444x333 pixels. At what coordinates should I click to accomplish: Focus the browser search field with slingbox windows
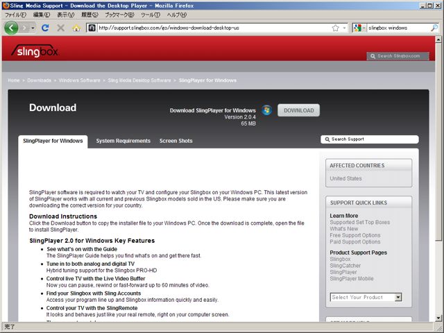pyautogui.click(x=399, y=28)
